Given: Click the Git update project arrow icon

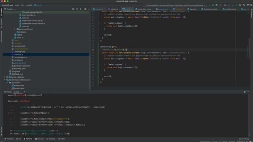Looking at the screenshot, I should [229, 5].
